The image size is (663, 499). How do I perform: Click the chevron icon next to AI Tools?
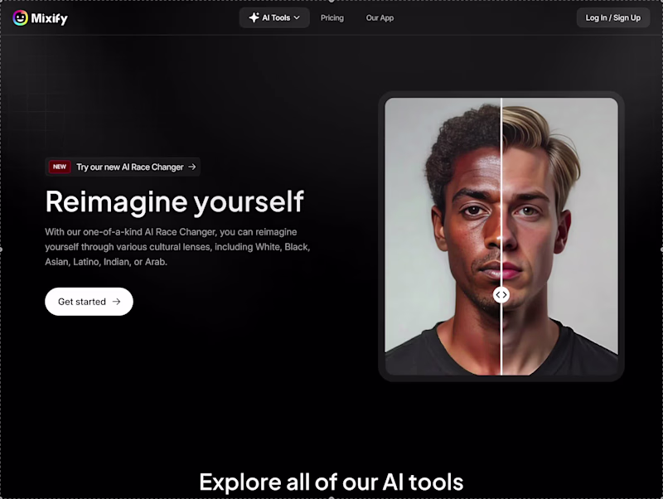[295, 17]
